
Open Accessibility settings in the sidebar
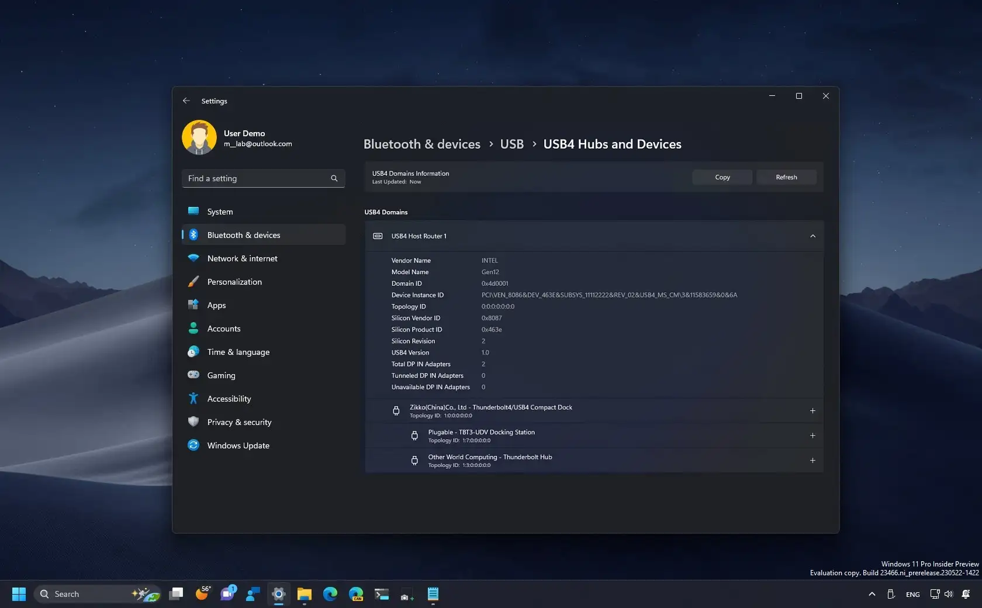coord(195,398)
